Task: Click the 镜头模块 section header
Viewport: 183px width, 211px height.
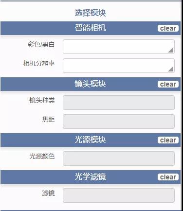Action: (91, 84)
